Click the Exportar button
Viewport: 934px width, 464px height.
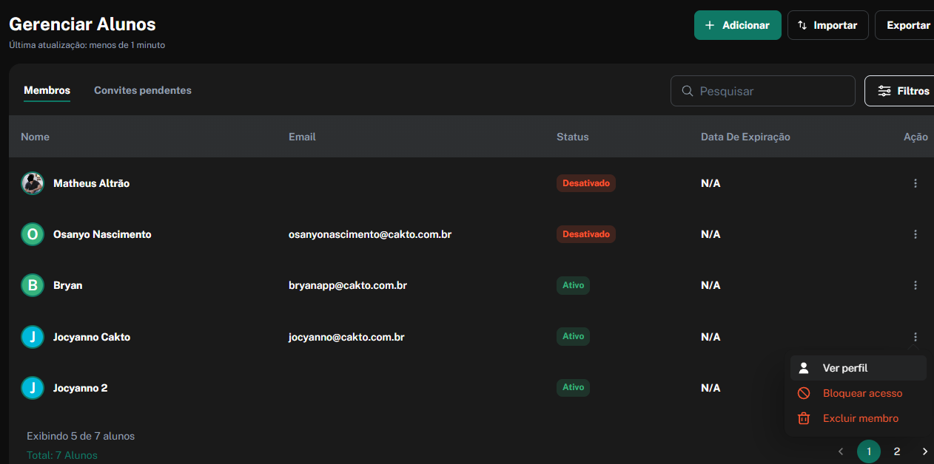coord(904,25)
